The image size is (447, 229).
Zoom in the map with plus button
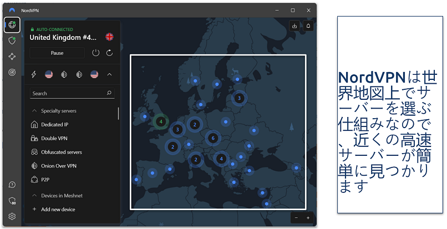308,218
